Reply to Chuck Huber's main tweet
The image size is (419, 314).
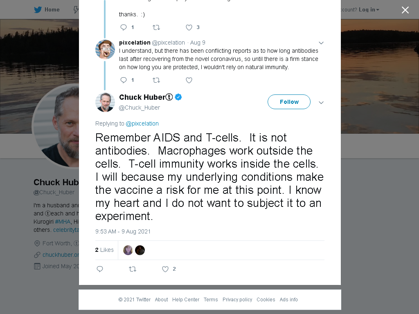(100, 269)
